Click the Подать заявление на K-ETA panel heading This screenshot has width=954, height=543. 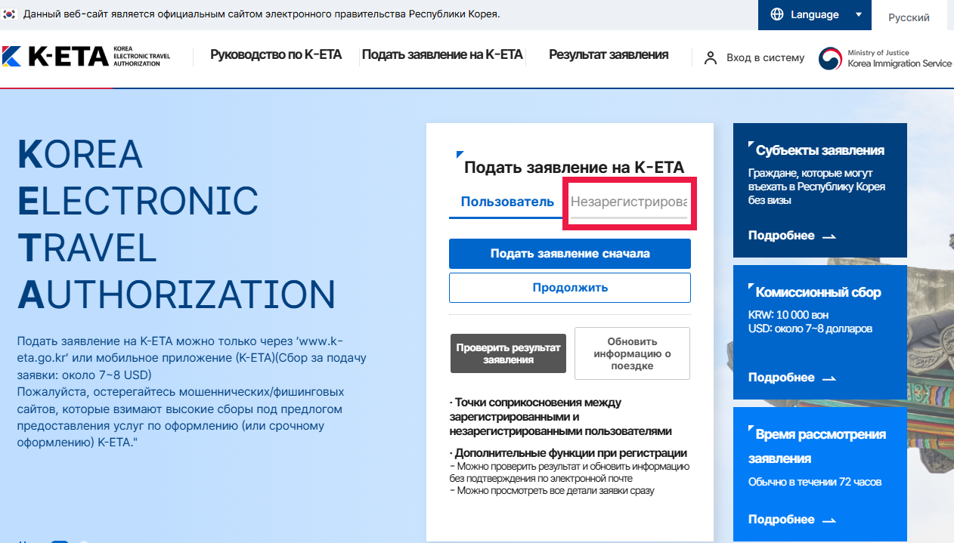574,167
